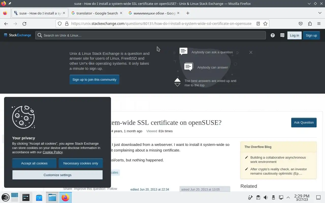Open the clipboard tray icon
Screen dimensions: 325x203
click(258, 197)
